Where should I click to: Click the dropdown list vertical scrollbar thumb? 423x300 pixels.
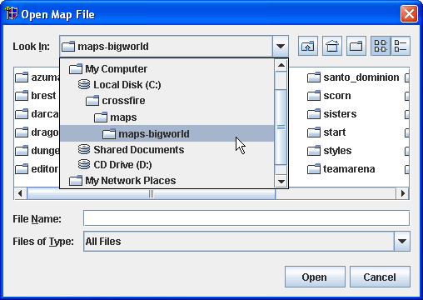[281, 127]
